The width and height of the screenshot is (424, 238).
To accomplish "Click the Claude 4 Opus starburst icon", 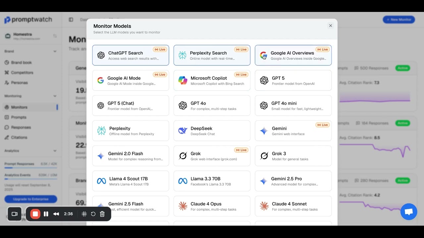I will tap(183, 206).
